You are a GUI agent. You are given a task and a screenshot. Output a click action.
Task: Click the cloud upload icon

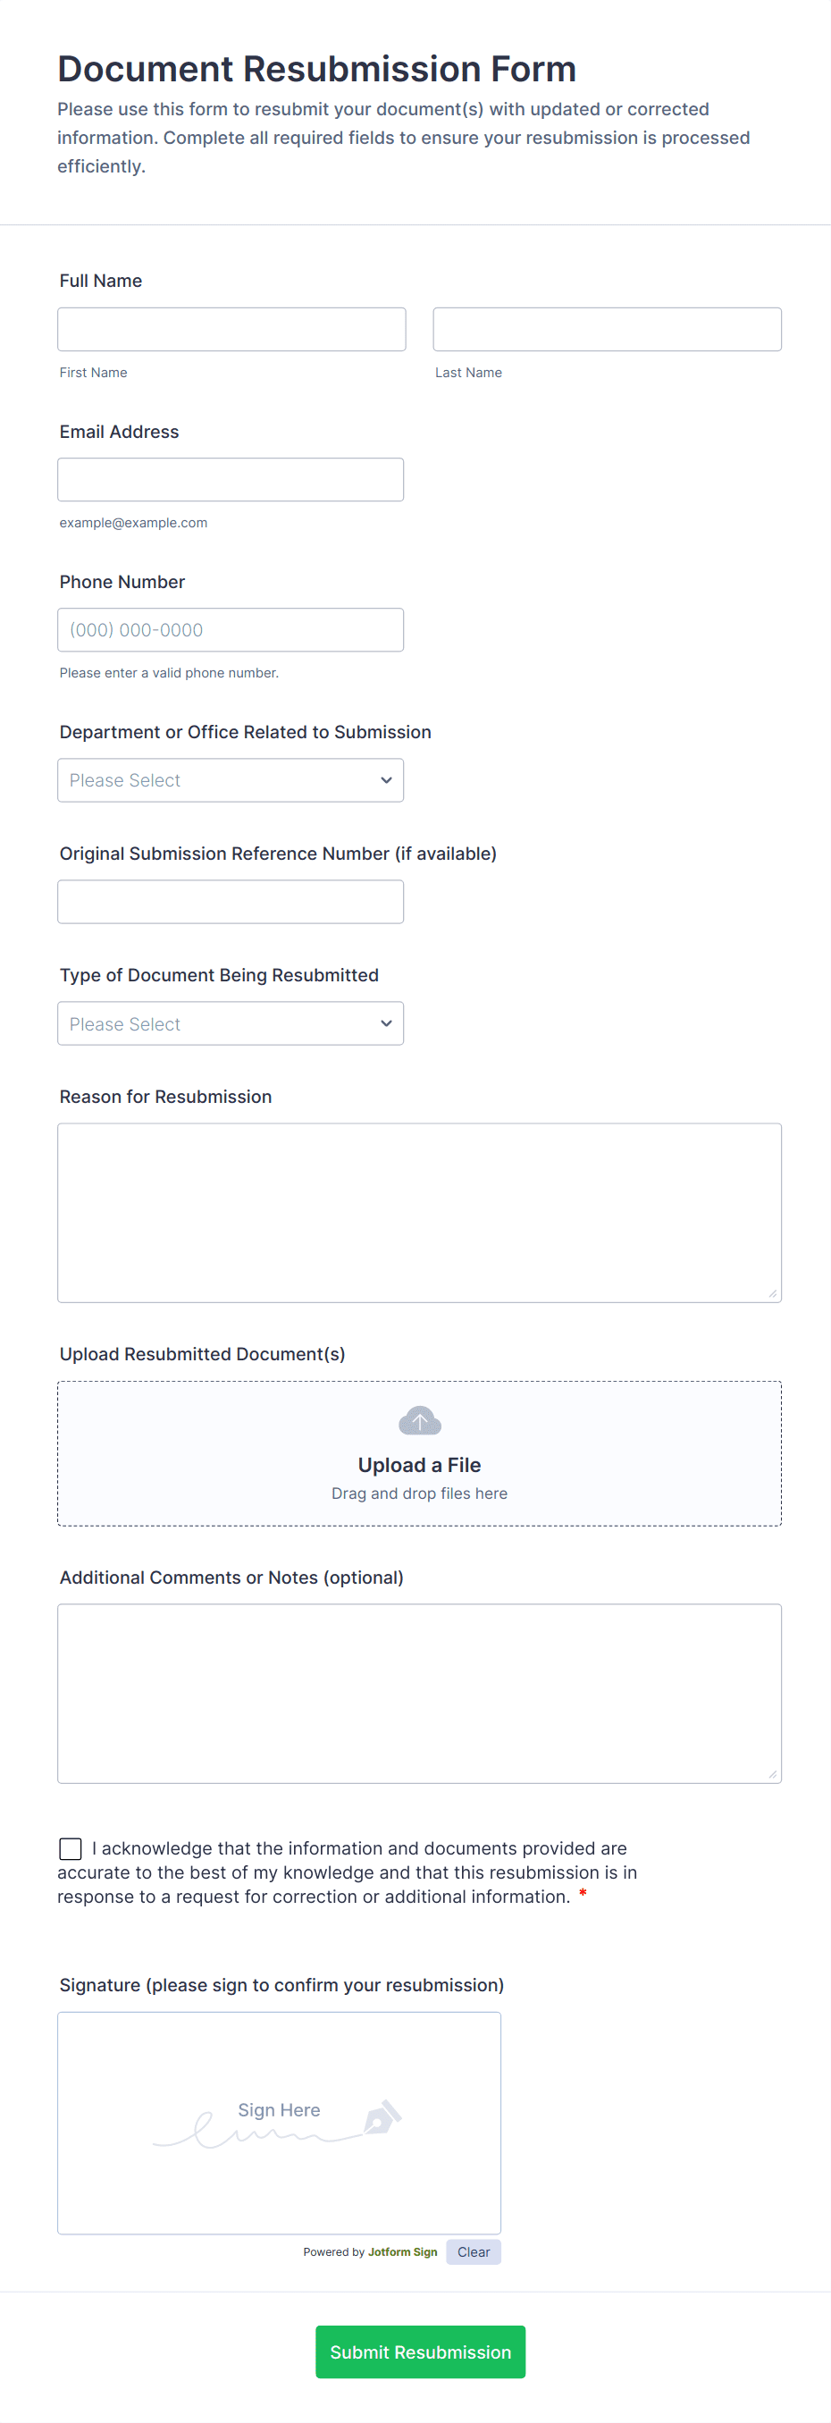click(x=419, y=1420)
